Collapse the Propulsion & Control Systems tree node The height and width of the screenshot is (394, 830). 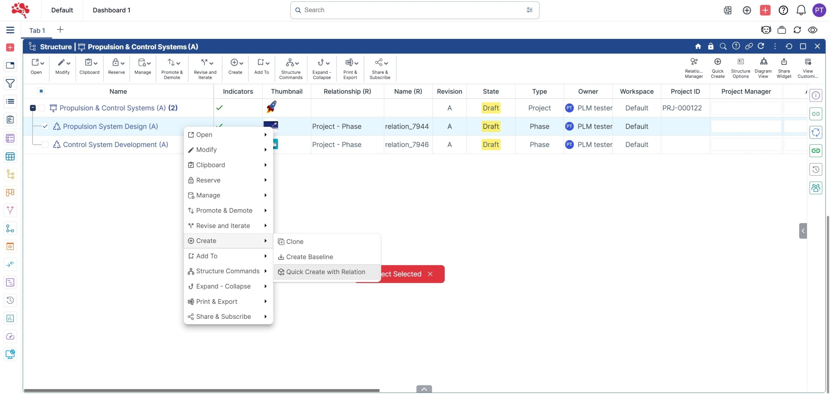[33, 108]
